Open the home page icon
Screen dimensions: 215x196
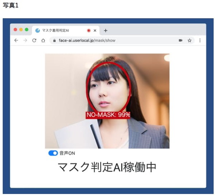coord(43,41)
